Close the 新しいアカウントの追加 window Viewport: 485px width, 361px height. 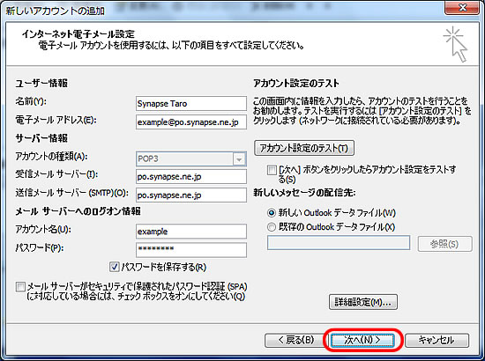[x=462, y=7]
